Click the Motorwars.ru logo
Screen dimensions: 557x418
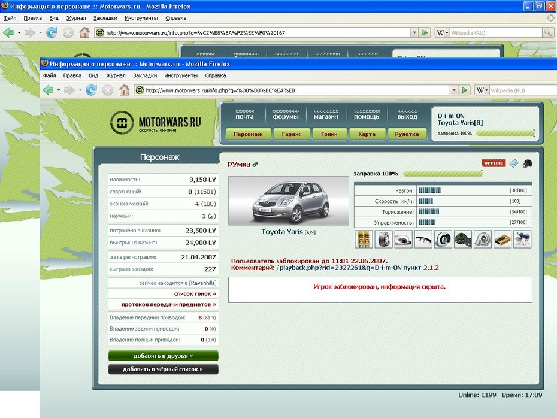(x=156, y=123)
